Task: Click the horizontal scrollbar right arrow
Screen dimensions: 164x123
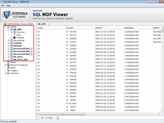Action: tap(160, 114)
